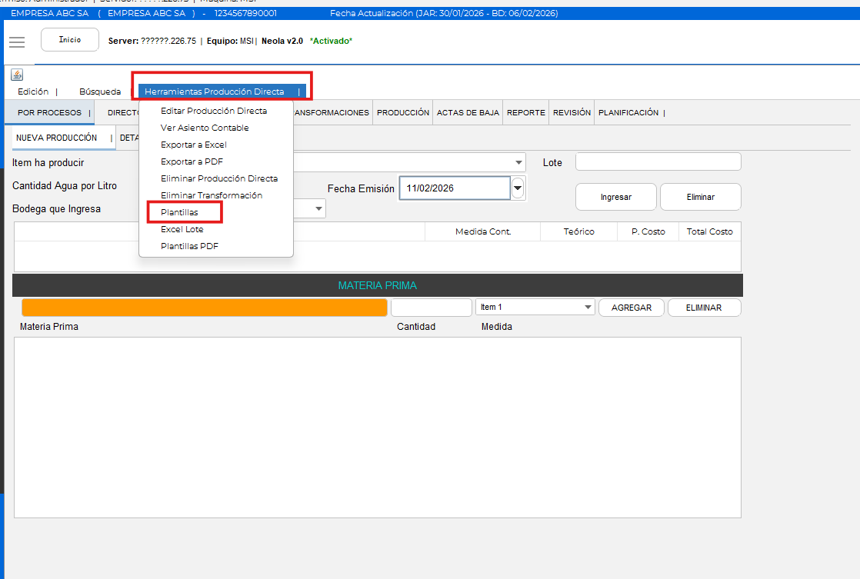Open Plantillas PDF menu option
Viewport: 860px width, 579px height.
pos(189,246)
